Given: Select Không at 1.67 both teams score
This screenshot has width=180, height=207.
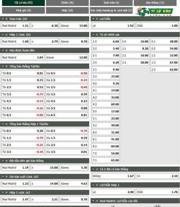Looking at the screenshot, I should (x=113, y=176).
